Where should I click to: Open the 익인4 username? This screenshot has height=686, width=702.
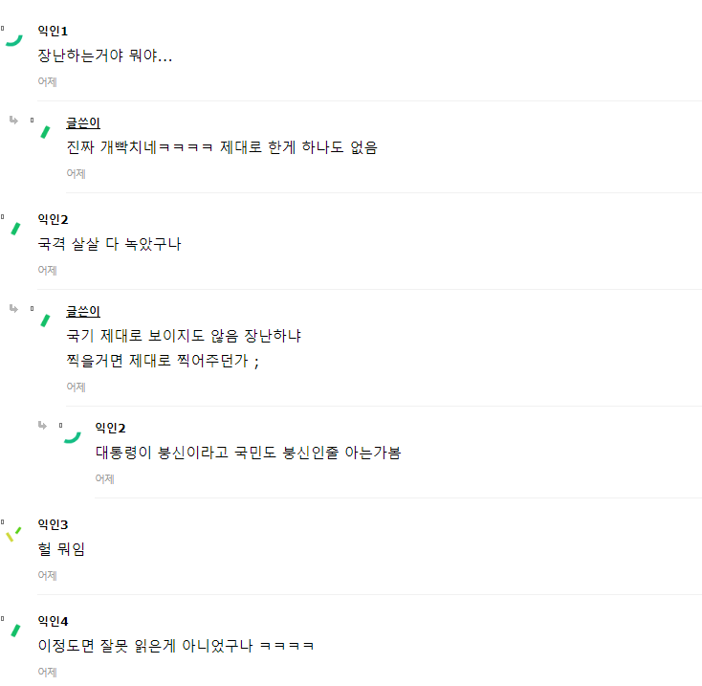(x=53, y=622)
